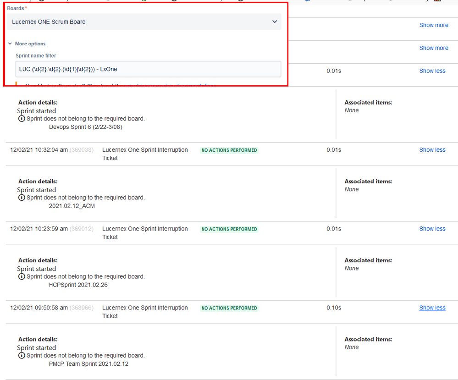The height and width of the screenshot is (380, 458).
Task: Click the audit ID 369038
Action: (82, 150)
